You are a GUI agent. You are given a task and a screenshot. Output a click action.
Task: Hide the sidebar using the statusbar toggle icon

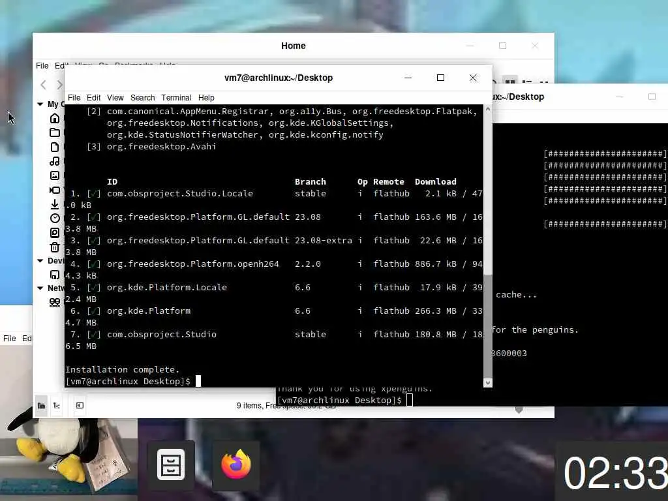point(80,406)
